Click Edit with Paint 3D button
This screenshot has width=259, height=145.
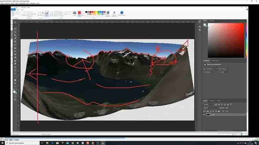[x=114, y=13]
